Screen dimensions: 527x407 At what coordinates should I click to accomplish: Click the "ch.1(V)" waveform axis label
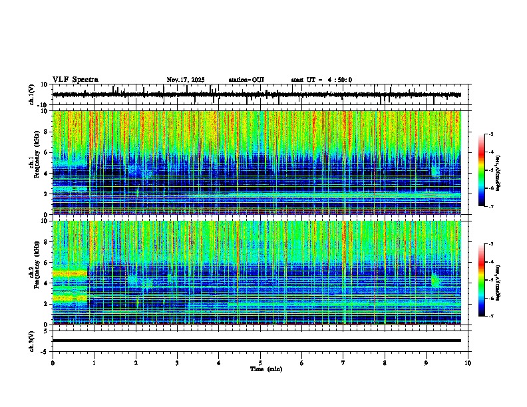coord(32,94)
